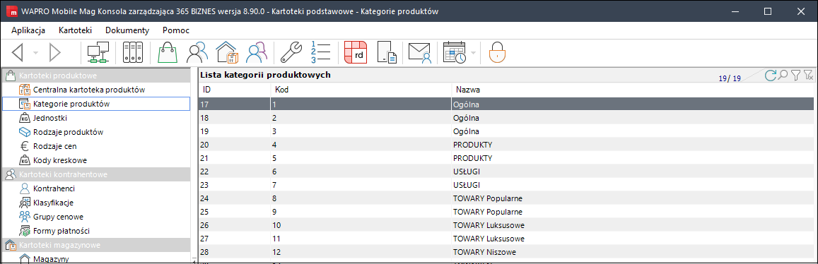Select Kategorie produktów in sidebar
Viewport: 818px width, 264px height.
pos(96,104)
